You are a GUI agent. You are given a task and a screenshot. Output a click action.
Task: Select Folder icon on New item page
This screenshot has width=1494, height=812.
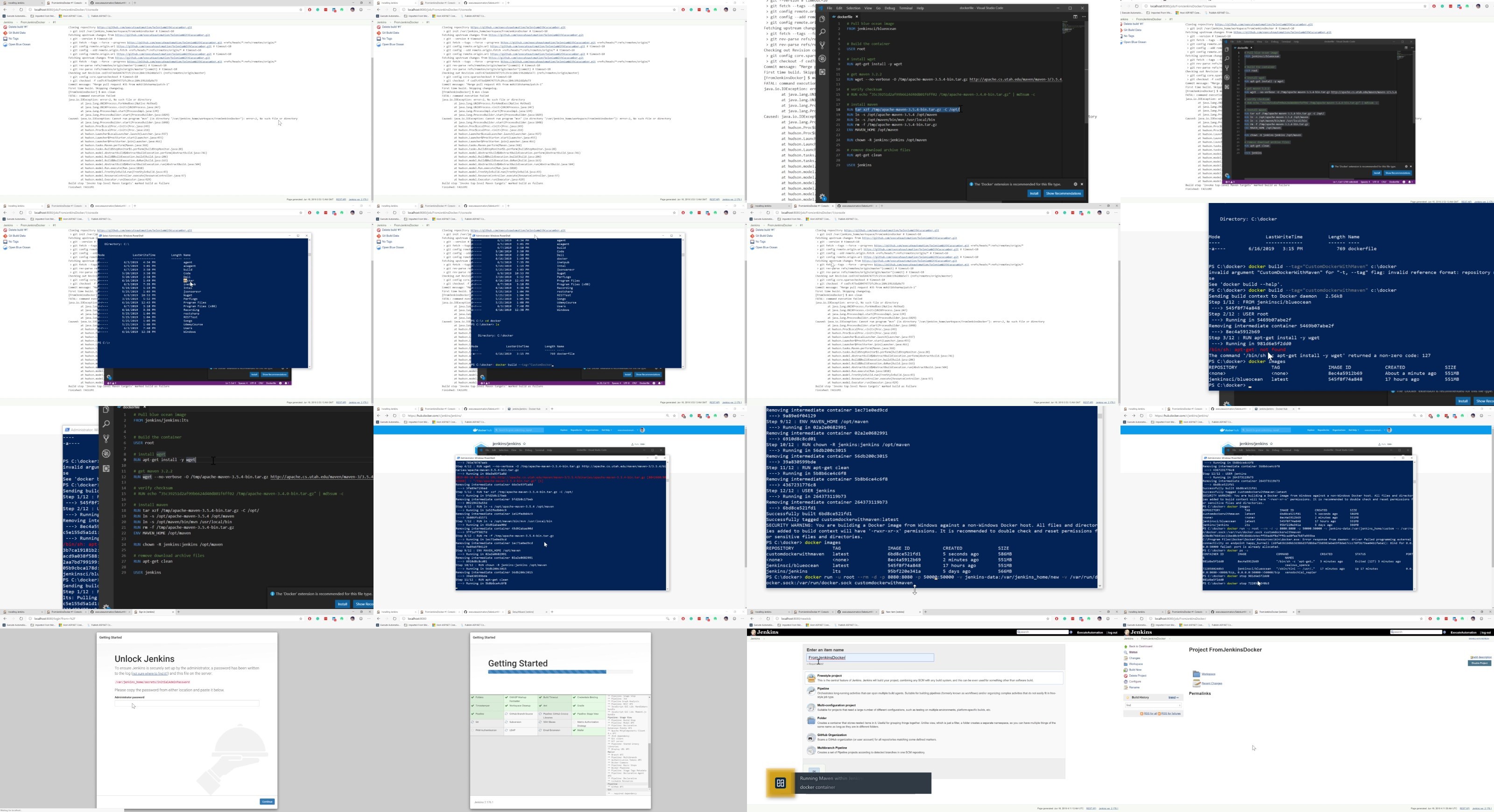pos(811,721)
